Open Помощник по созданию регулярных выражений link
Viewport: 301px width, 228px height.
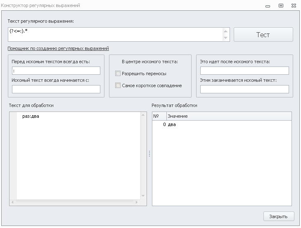point(58,48)
